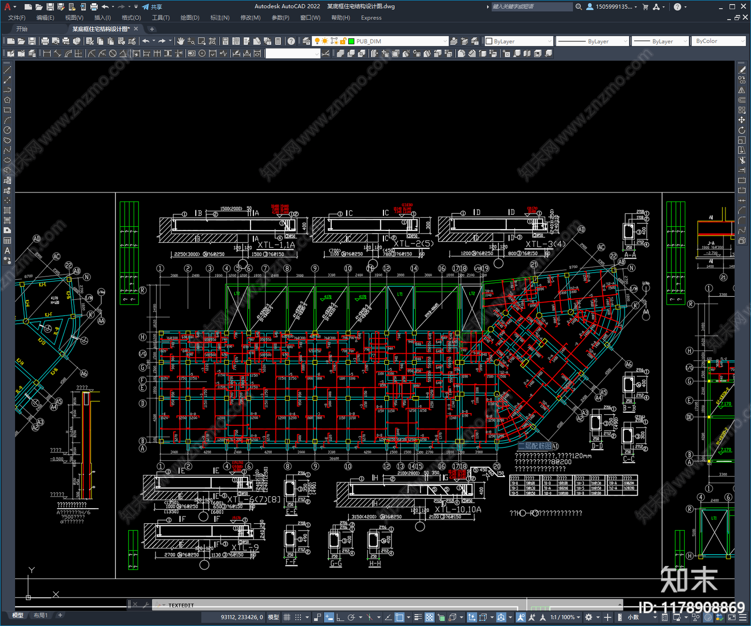Image resolution: width=751 pixels, height=626 pixels.
Task: Select the Hatch tool in left toolbar
Action: click(x=7, y=210)
